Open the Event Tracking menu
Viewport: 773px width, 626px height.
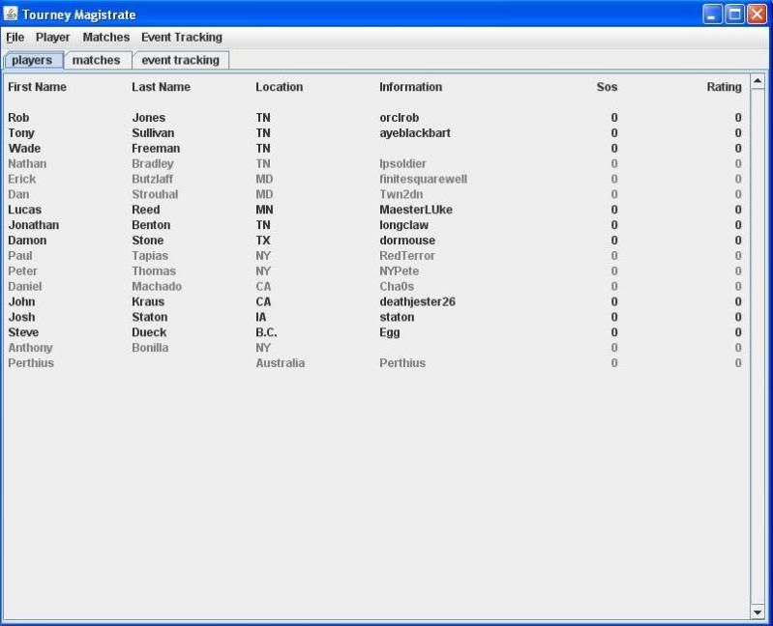182,38
